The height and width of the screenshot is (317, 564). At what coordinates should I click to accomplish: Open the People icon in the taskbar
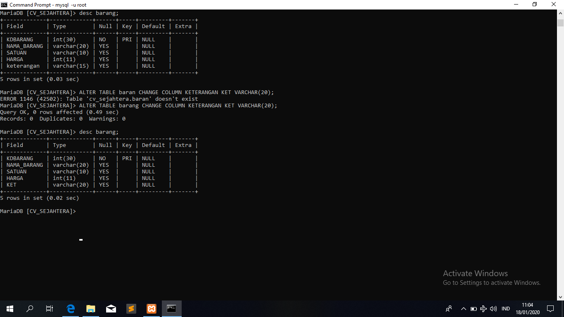tap(449, 309)
